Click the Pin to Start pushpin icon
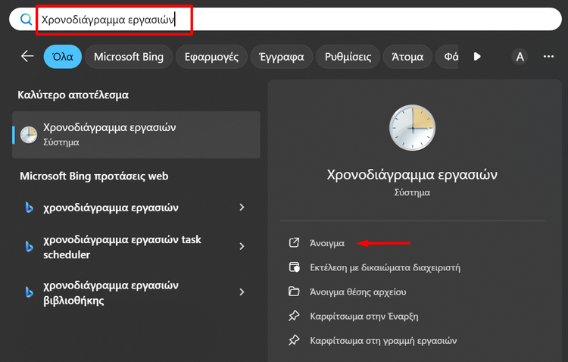This screenshot has width=568, height=362. tap(294, 316)
